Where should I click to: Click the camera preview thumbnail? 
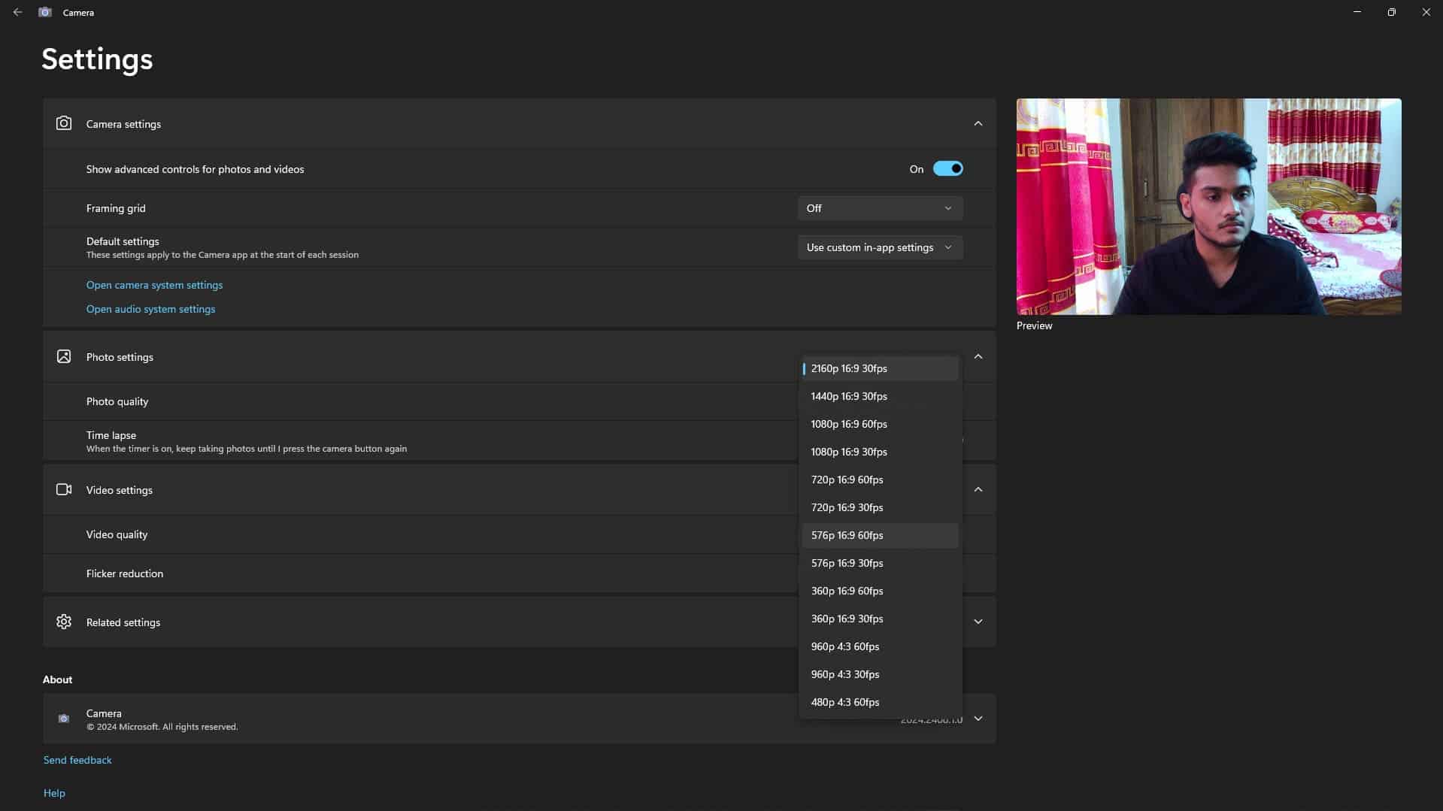(1208, 207)
